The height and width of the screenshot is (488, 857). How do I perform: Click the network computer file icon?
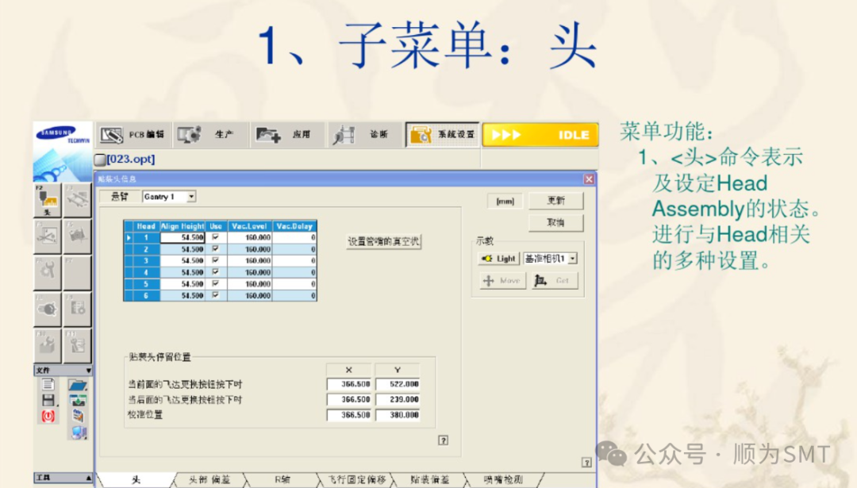(78, 432)
